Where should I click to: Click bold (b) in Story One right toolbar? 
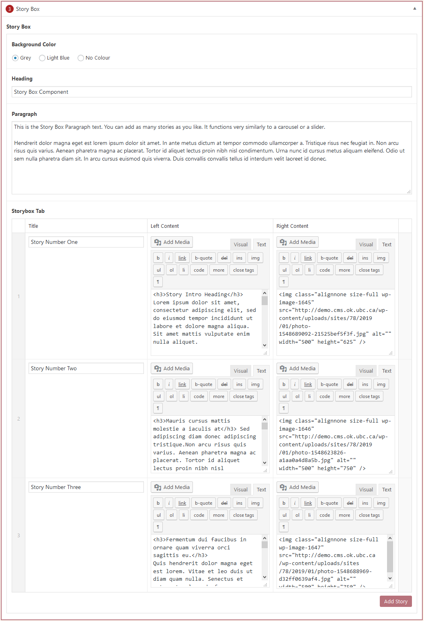tap(284, 258)
